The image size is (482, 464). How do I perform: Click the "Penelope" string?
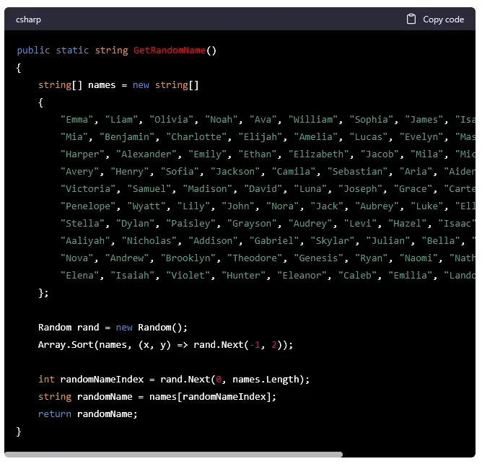coord(88,206)
